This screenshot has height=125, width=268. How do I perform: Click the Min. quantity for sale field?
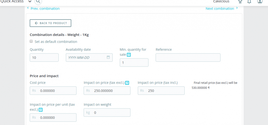tap(134, 62)
